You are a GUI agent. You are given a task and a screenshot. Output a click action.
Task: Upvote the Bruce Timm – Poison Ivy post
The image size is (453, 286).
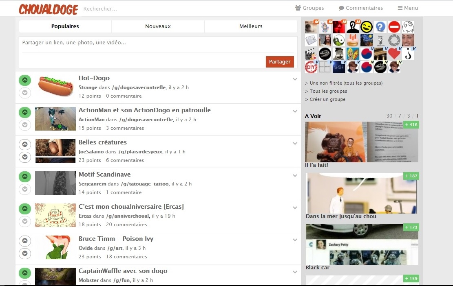25,241
